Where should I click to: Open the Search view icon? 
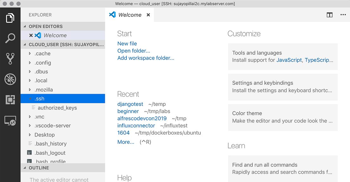(10, 38)
